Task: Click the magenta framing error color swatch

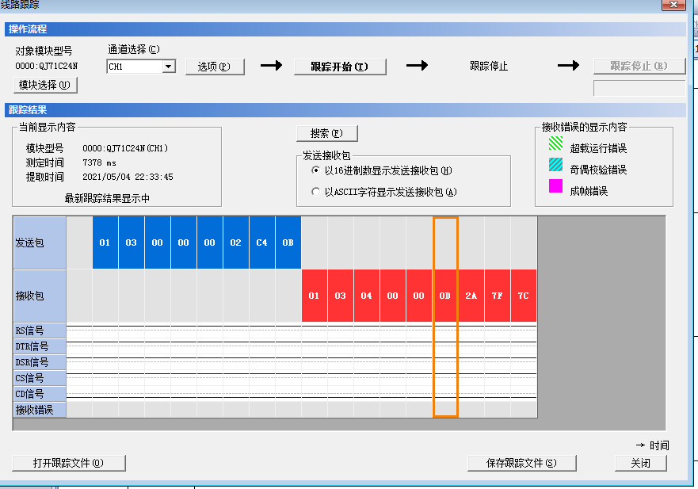Action: pyautogui.click(x=556, y=188)
